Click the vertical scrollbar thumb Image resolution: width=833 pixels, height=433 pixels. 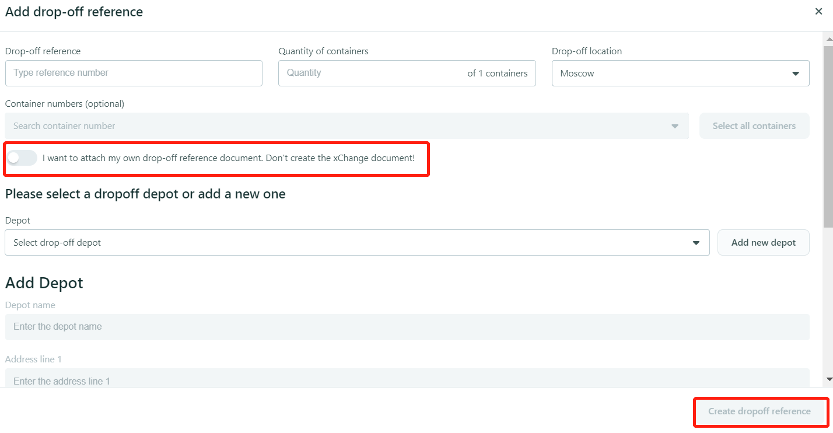[x=828, y=134]
